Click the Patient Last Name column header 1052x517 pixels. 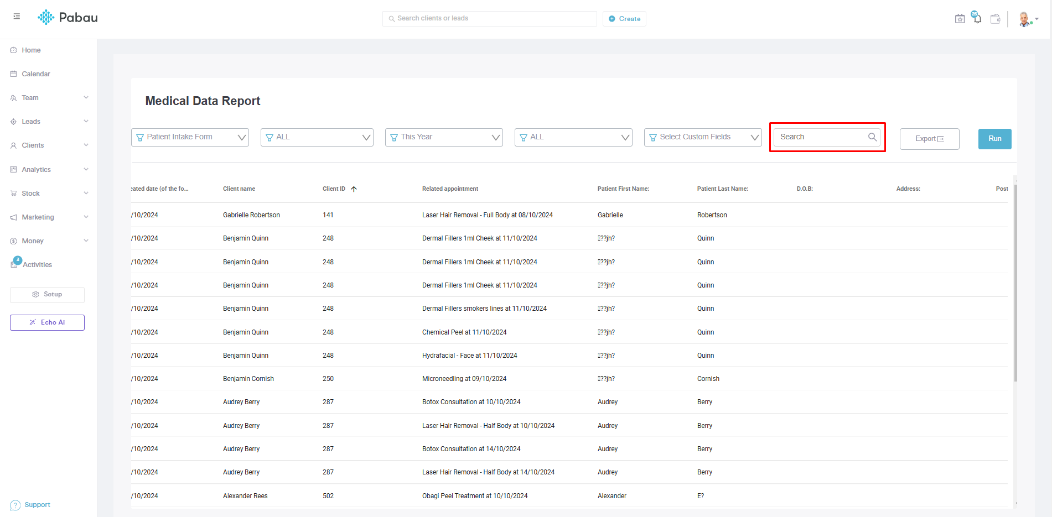(x=723, y=189)
